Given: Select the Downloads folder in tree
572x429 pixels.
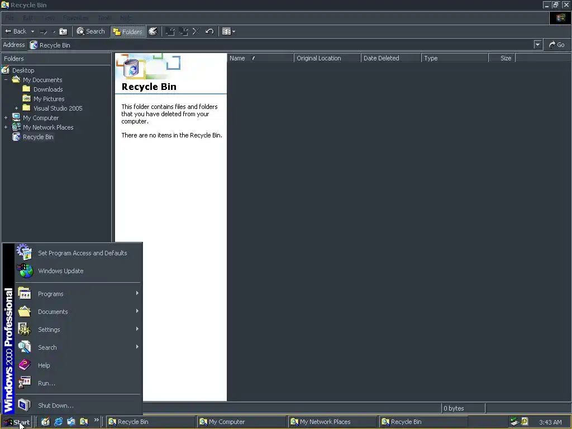Looking at the screenshot, I should [x=48, y=89].
